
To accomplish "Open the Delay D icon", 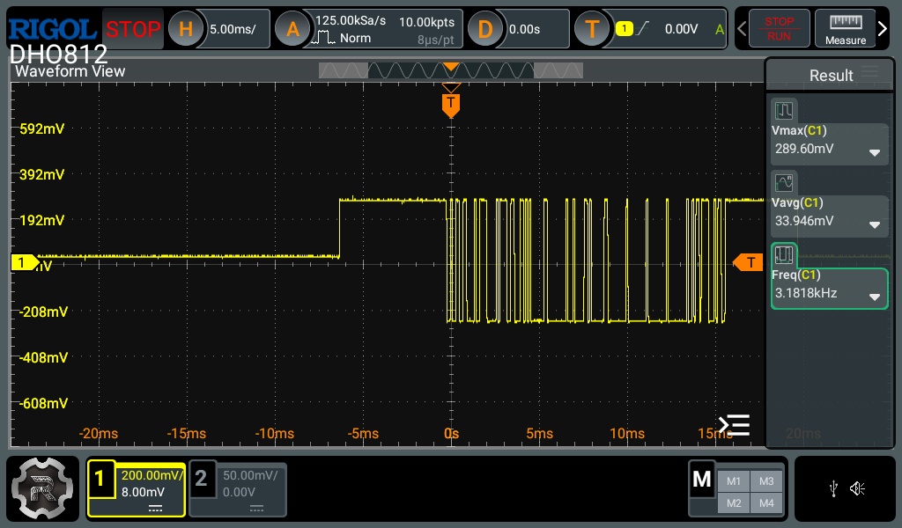I will click(x=484, y=29).
